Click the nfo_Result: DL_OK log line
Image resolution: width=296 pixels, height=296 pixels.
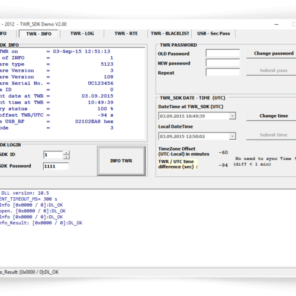pos(41,223)
